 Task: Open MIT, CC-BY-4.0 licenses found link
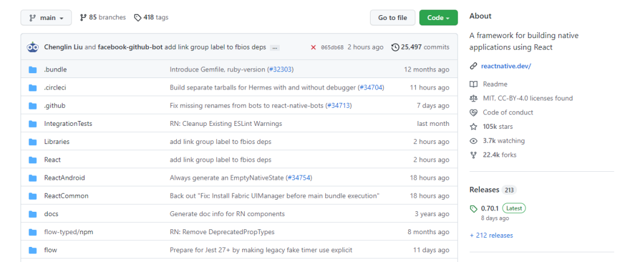527,98
